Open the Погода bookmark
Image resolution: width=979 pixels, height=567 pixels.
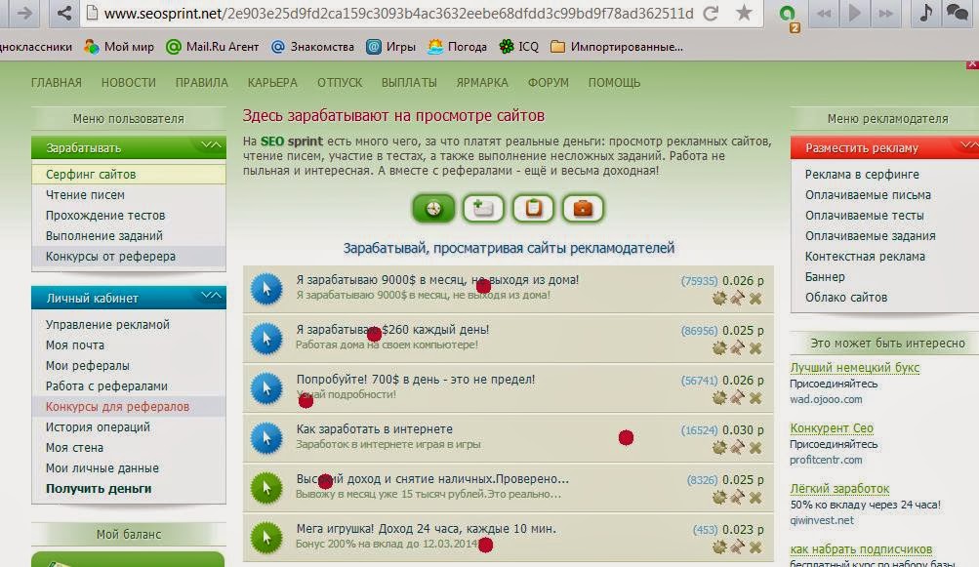[x=458, y=47]
